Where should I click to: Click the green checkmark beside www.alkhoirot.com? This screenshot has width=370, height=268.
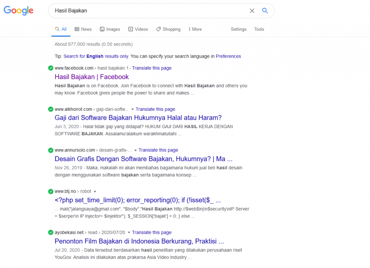pyautogui.click(x=51, y=109)
